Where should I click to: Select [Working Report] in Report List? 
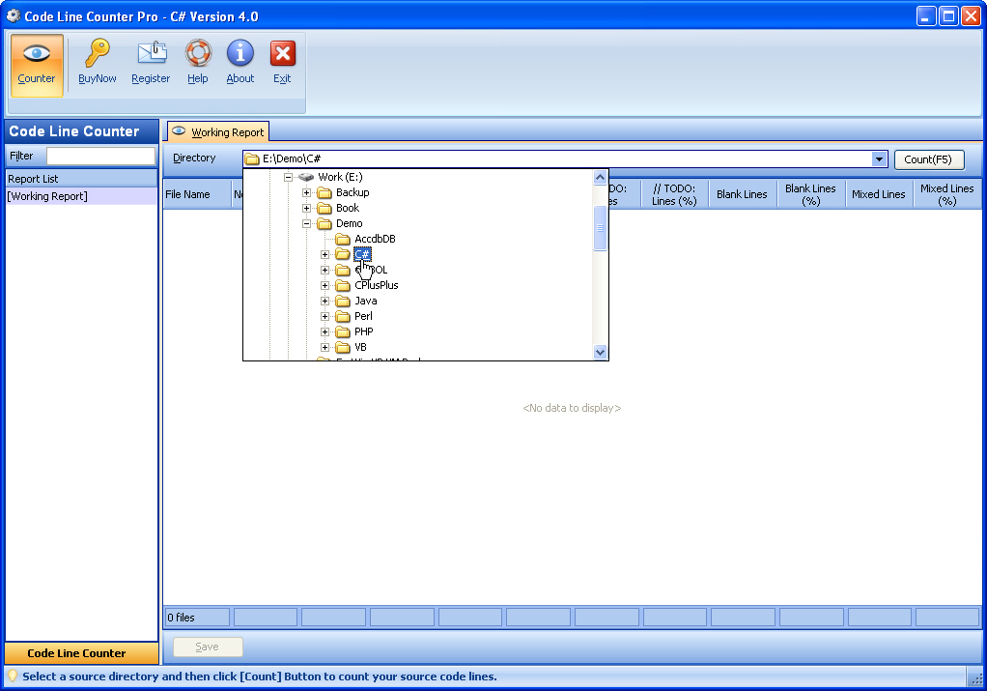81,196
